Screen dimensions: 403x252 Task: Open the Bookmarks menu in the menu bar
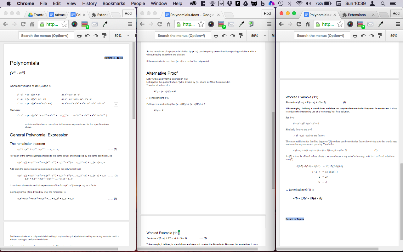[114, 3]
